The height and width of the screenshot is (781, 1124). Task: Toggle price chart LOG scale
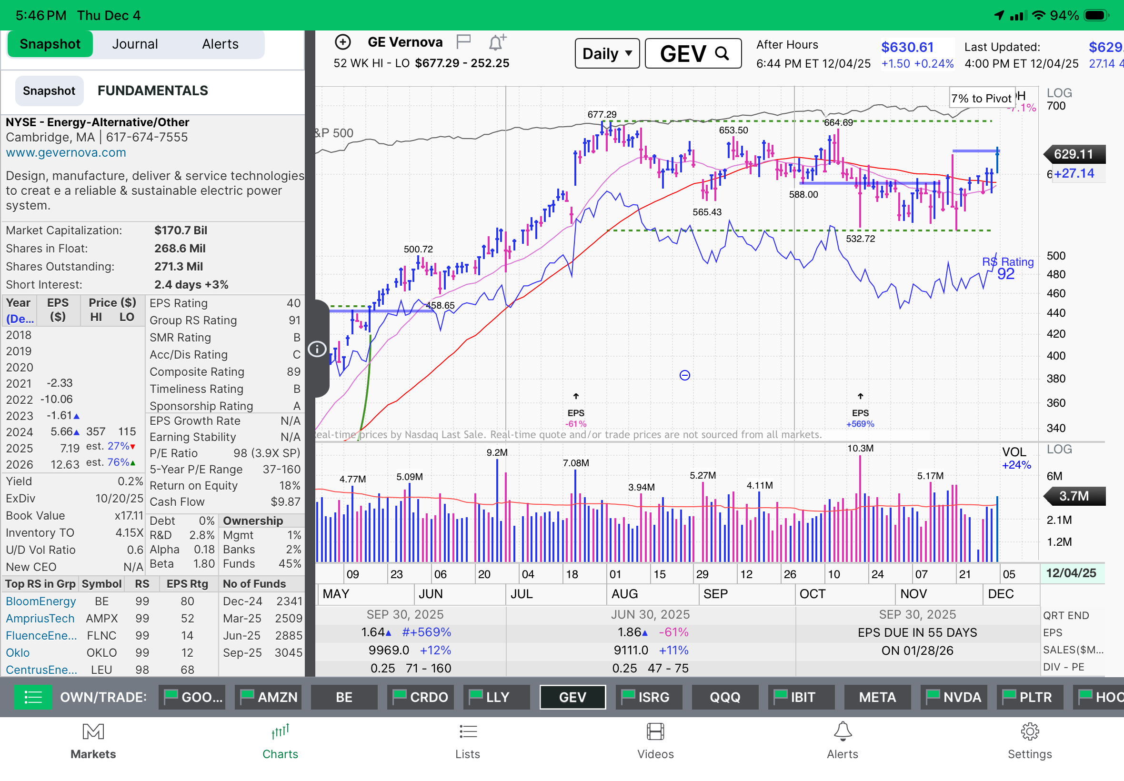click(1059, 92)
